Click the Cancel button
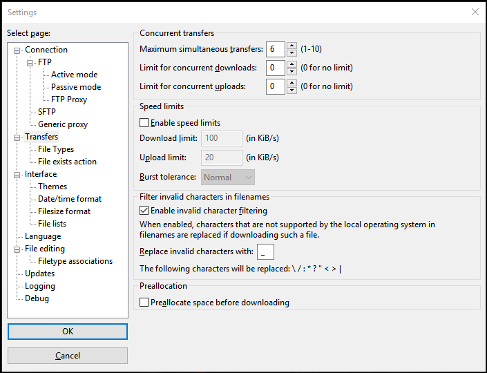Viewport: 487px width, 373px height. point(68,356)
